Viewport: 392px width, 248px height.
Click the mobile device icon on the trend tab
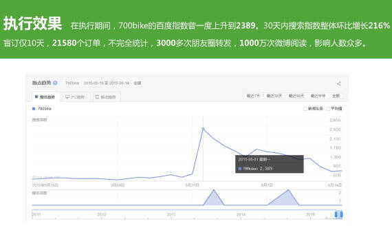point(97,97)
